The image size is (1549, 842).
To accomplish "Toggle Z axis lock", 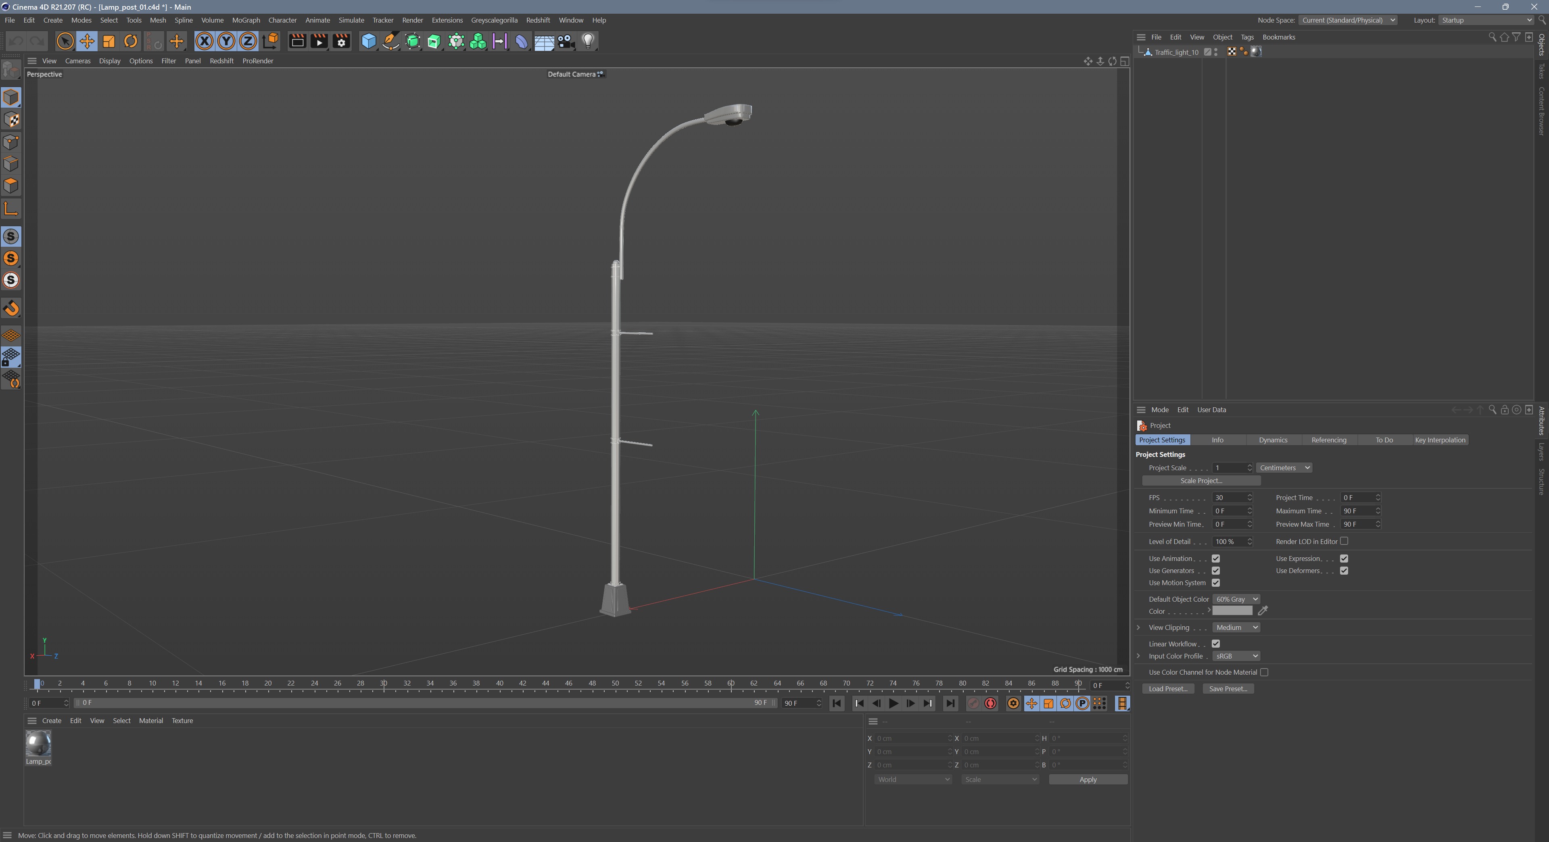I will (248, 42).
